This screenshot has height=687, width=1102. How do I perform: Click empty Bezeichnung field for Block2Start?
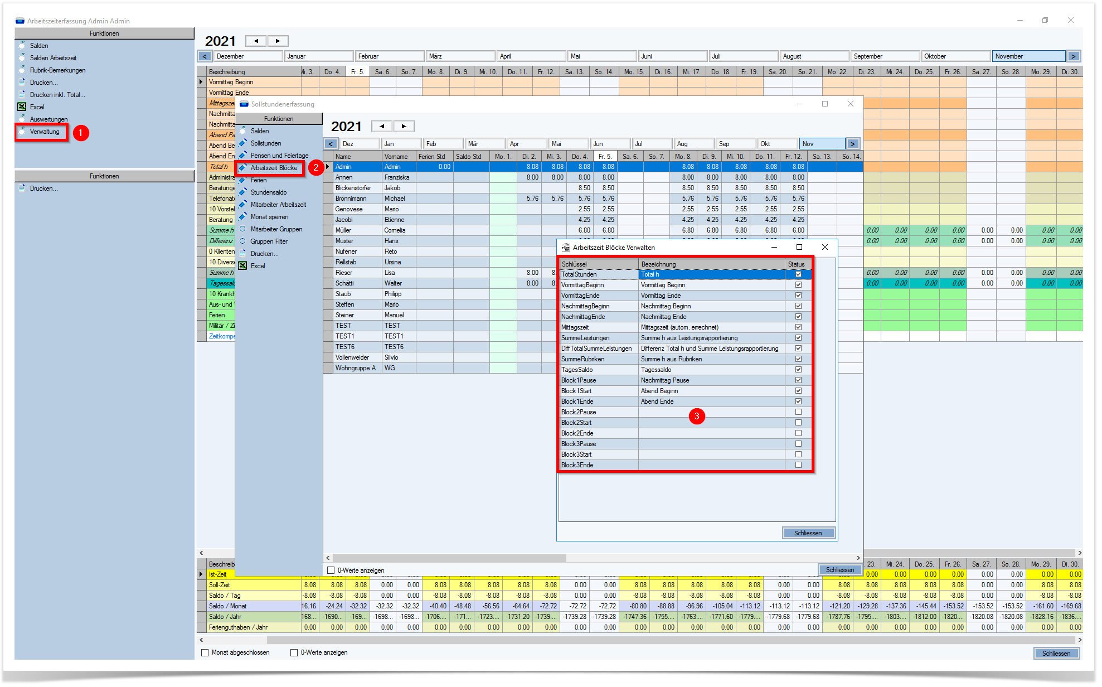pyautogui.click(x=712, y=423)
